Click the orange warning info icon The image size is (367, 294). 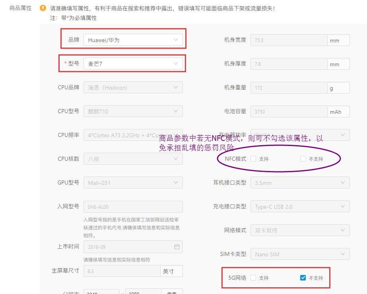43,8
